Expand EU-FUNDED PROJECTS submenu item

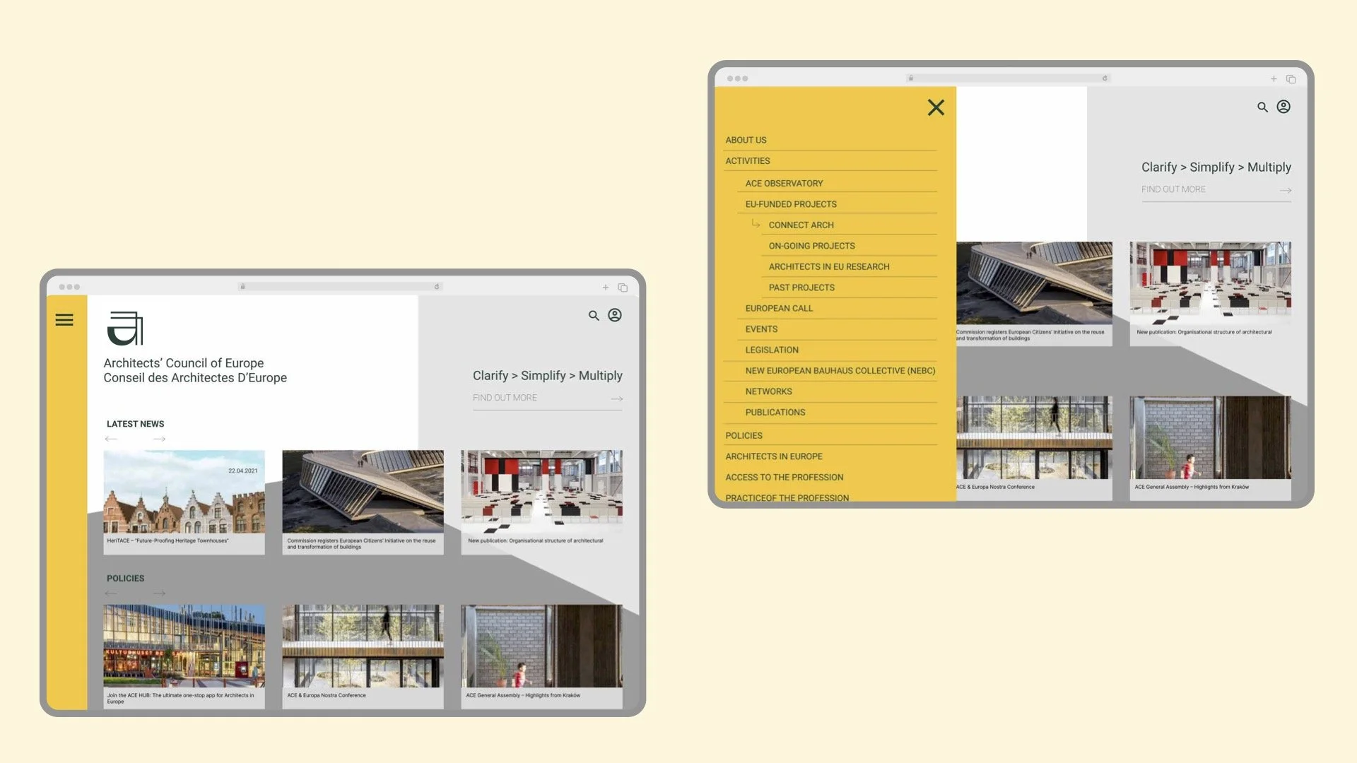tap(791, 204)
